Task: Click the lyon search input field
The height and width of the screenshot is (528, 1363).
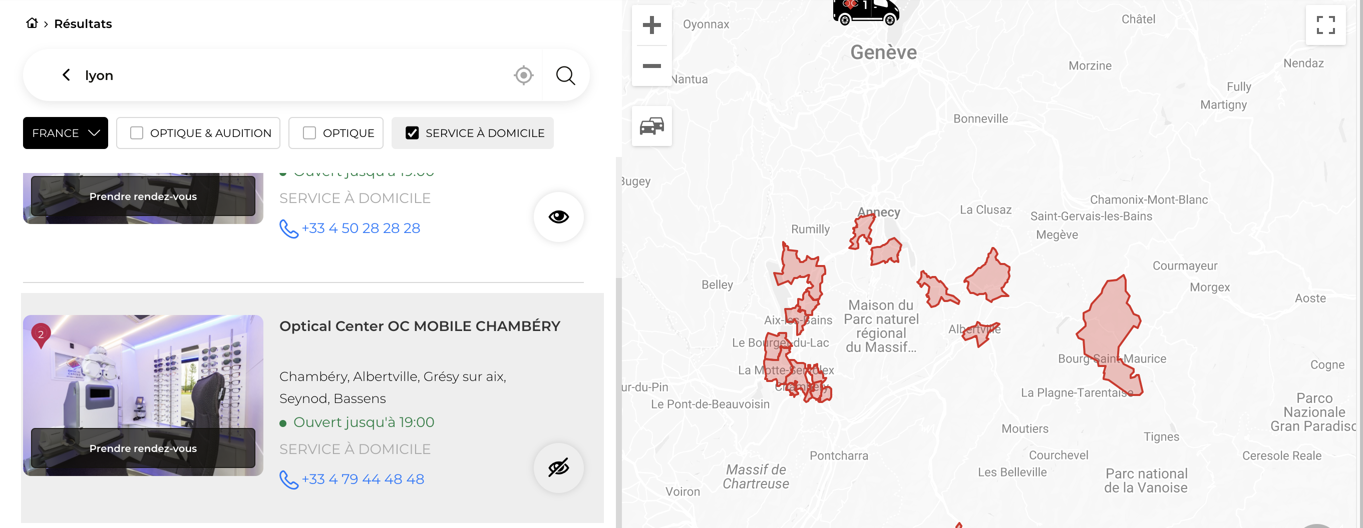Action: pyautogui.click(x=291, y=75)
